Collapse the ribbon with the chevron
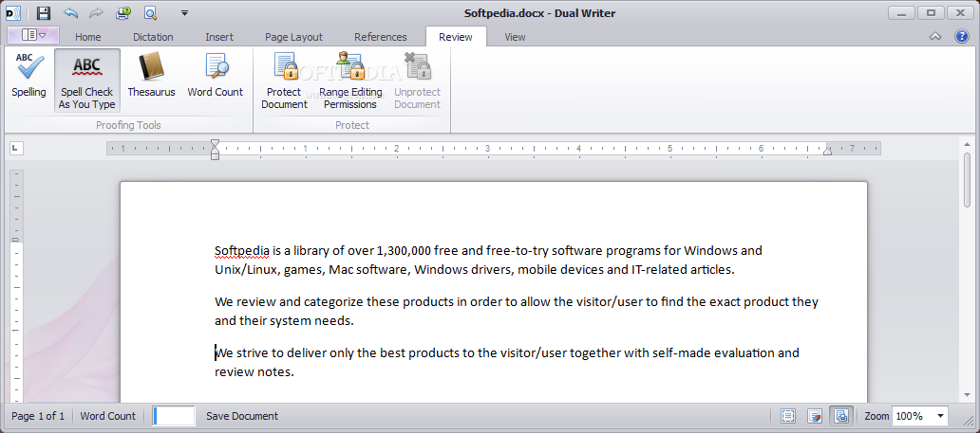The image size is (980, 433). (935, 37)
